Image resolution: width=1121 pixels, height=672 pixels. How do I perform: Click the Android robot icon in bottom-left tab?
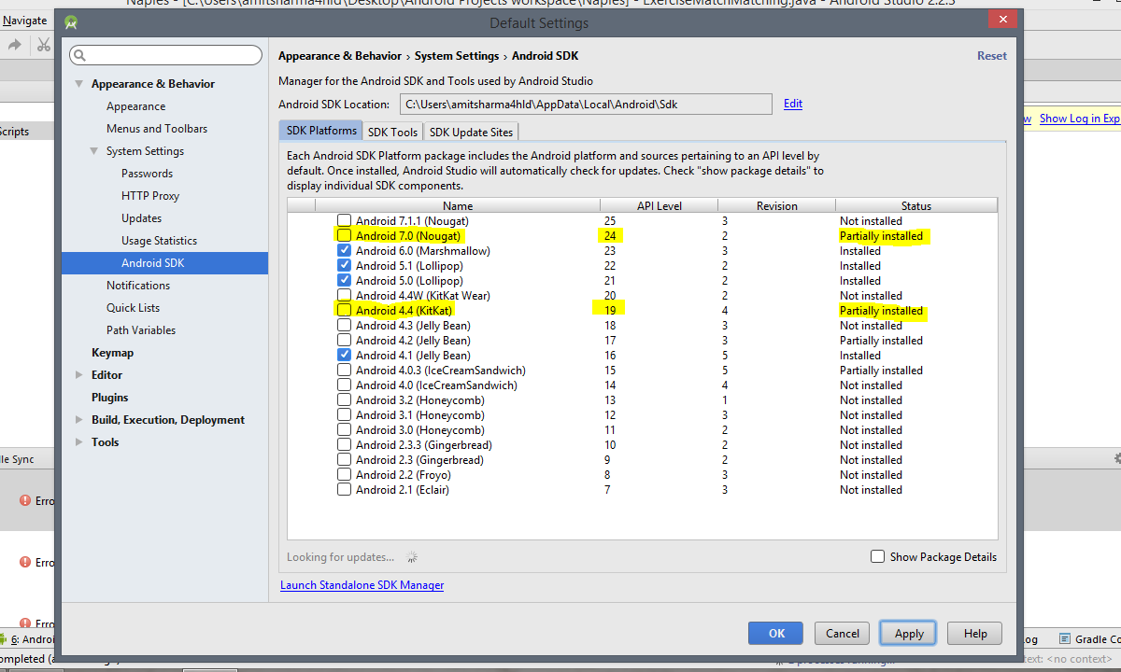(4, 640)
